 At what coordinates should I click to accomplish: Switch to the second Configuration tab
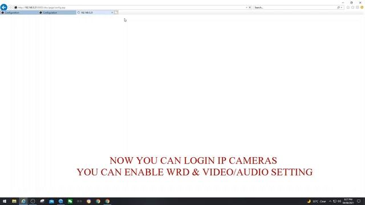pos(57,13)
